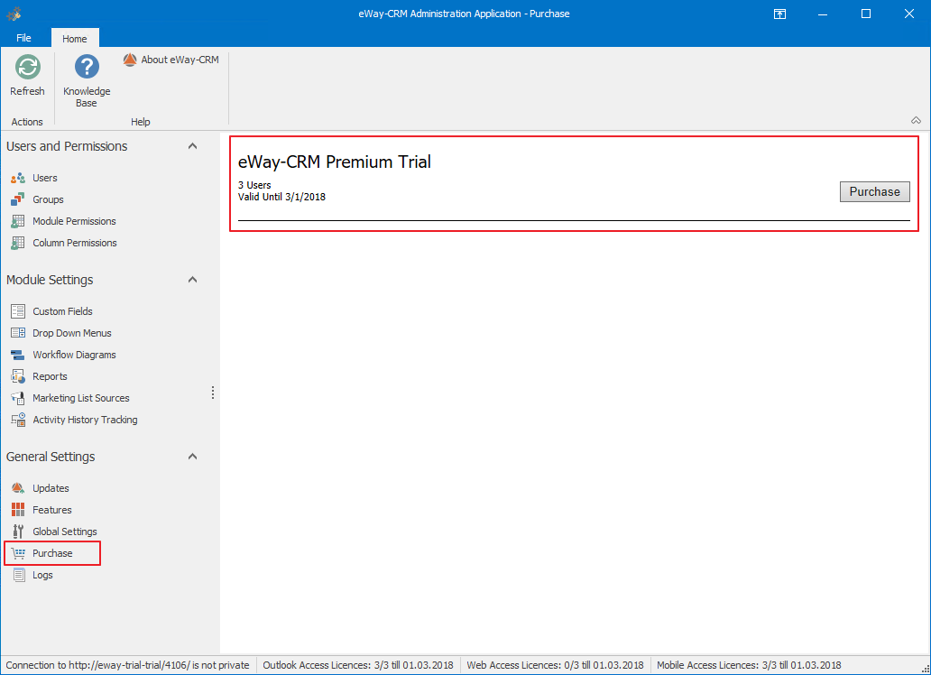Click the Refresh icon in the ribbon
This screenshot has height=675, width=931.
tap(27, 67)
